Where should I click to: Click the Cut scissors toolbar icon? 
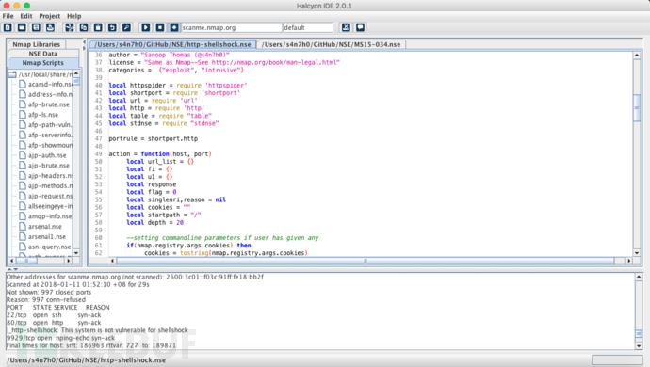click(70, 27)
